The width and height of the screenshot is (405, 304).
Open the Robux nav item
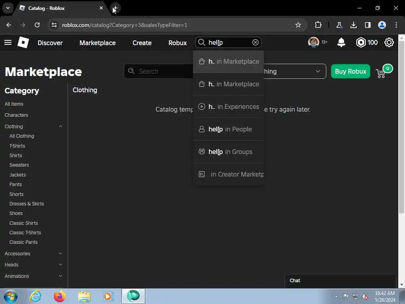pos(178,43)
